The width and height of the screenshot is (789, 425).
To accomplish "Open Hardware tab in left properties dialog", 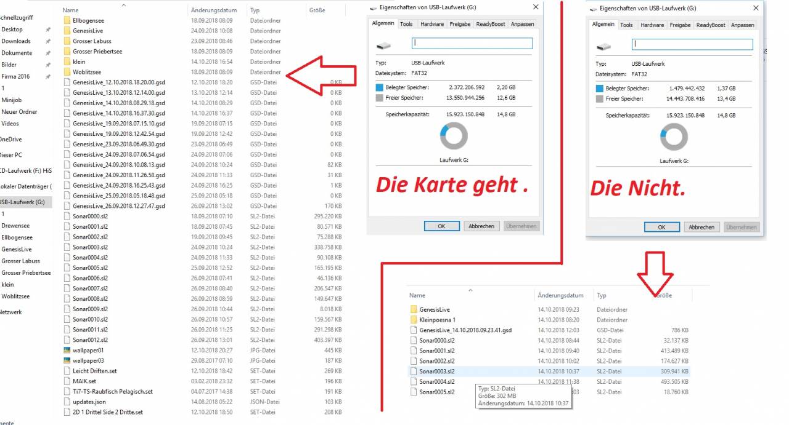I will pyautogui.click(x=432, y=24).
